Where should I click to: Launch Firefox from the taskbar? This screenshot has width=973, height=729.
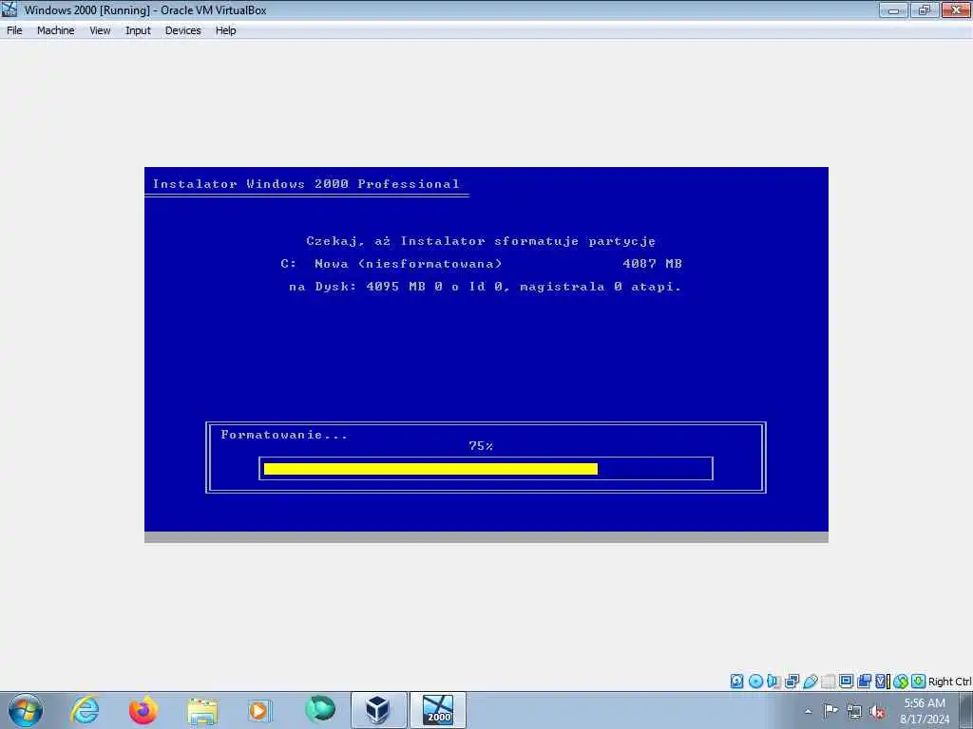(x=143, y=710)
